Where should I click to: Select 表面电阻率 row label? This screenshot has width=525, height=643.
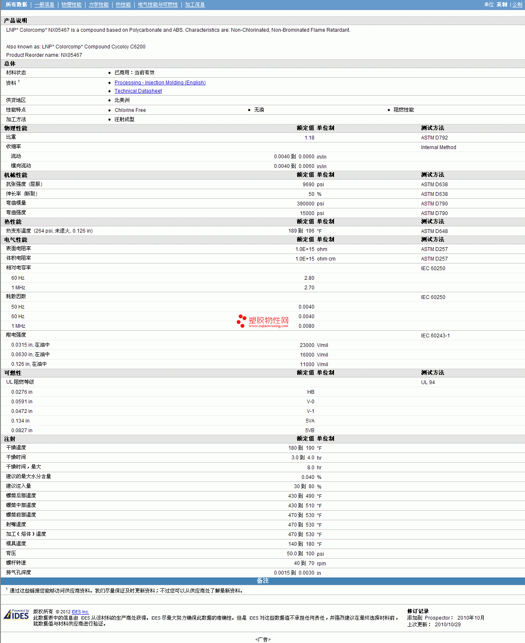[x=18, y=248]
